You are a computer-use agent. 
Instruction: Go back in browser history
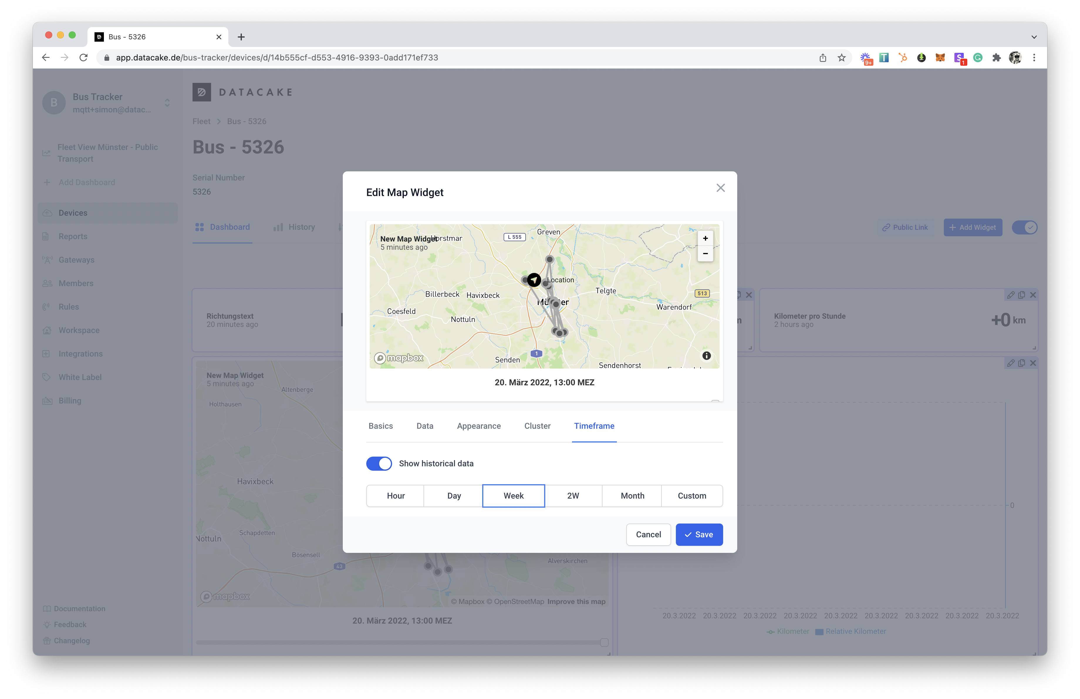click(46, 58)
